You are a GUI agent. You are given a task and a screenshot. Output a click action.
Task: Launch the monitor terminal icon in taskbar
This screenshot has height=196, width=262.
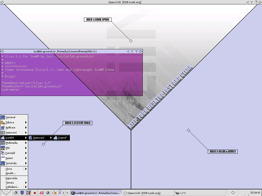(22, 193)
